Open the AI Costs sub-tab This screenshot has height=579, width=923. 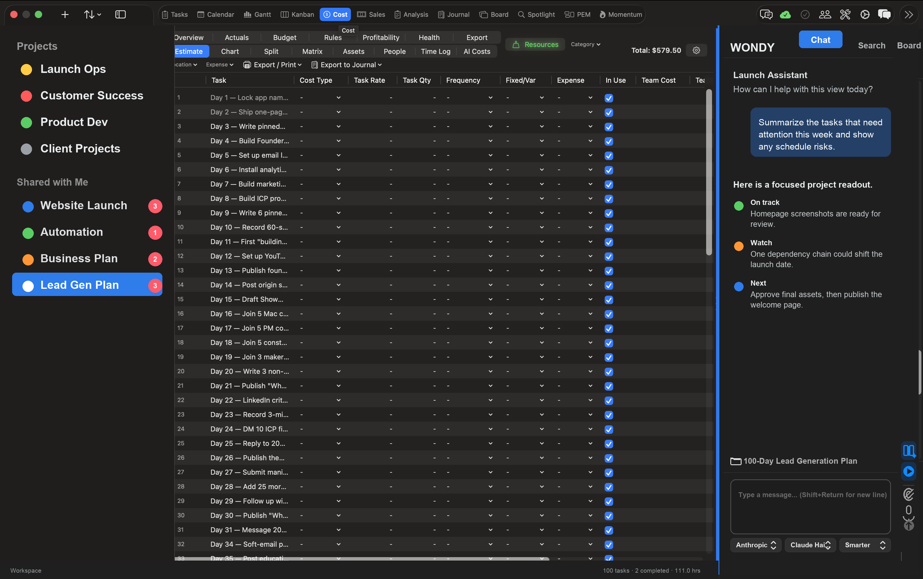[x=476, y=51]
